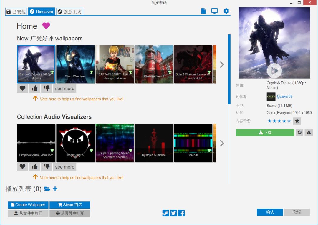This screenshot has height=225, width=318.
Task: Open the Twitter social link icon
Action: [174, 213]
